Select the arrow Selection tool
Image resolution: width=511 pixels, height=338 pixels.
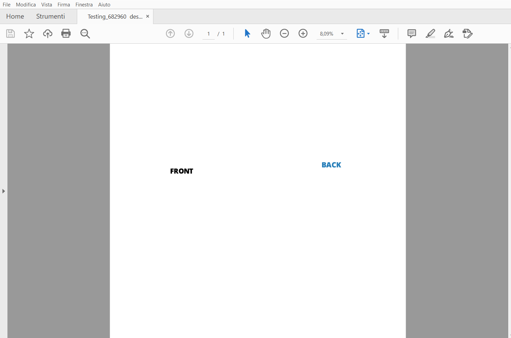[247, 33]
